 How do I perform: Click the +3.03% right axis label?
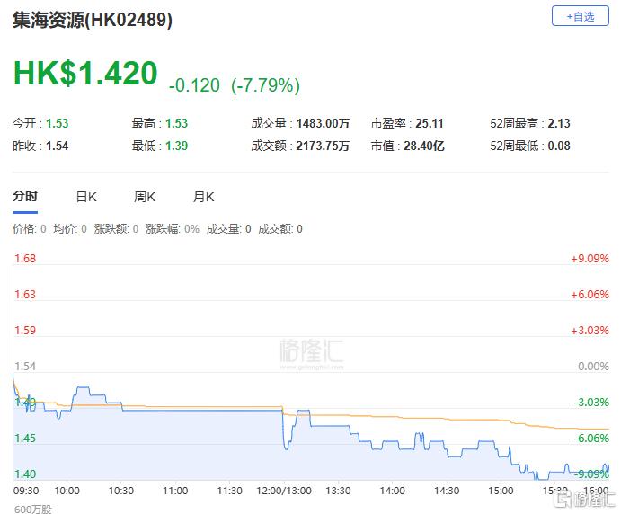pos(590,331)
